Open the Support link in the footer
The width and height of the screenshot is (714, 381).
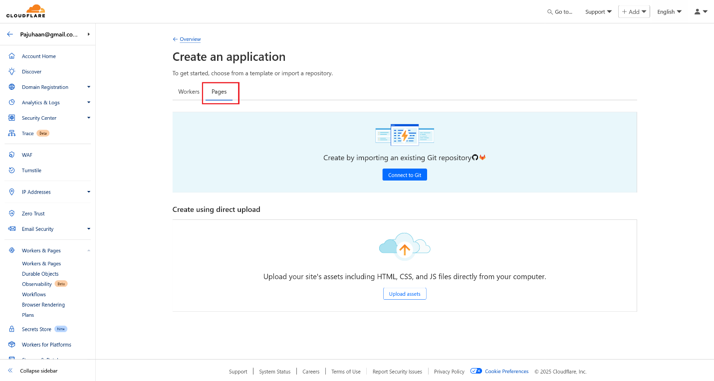(238, 372)
